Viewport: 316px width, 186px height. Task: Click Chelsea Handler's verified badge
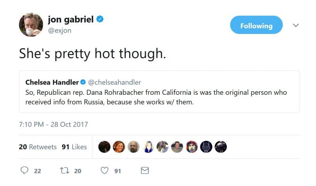coord(83,82)
